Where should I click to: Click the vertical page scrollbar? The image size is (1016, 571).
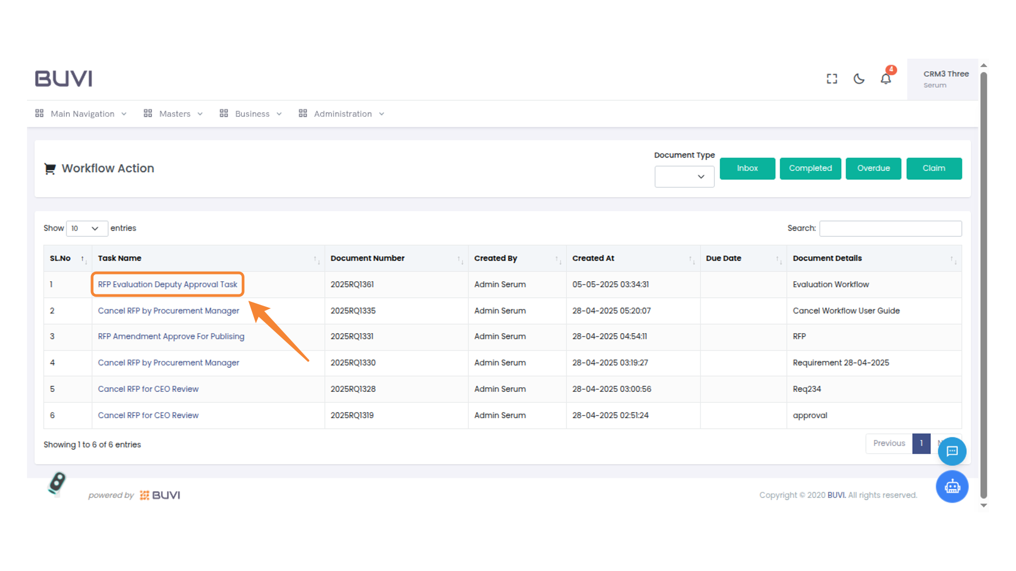click(x=984, y=285)
